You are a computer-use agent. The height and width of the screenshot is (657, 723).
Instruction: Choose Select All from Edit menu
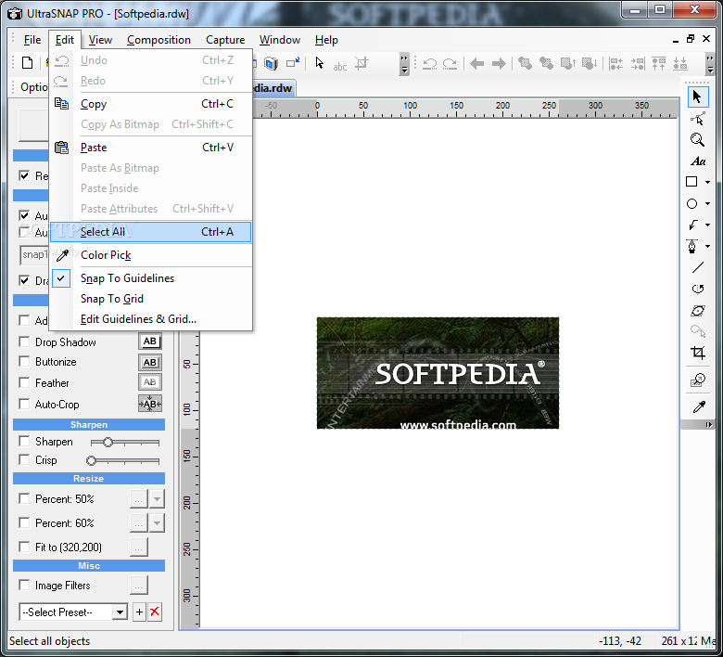coord(151,232)
